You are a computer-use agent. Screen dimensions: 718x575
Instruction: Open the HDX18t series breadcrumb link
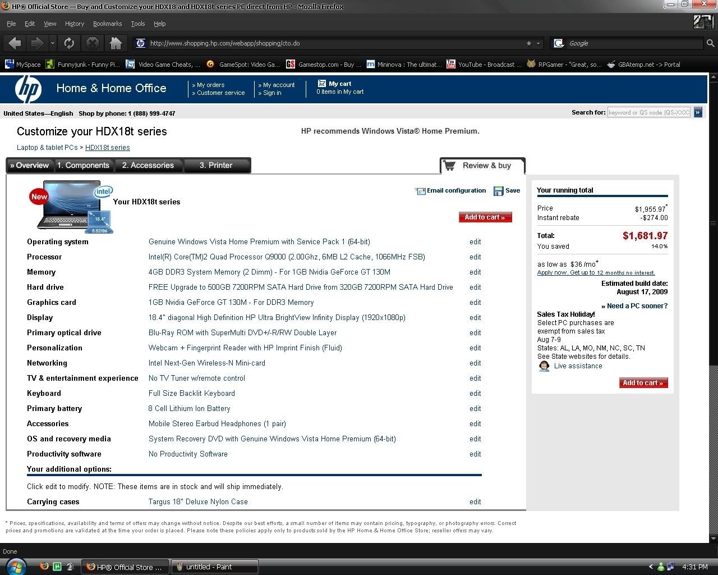[107, 148]
